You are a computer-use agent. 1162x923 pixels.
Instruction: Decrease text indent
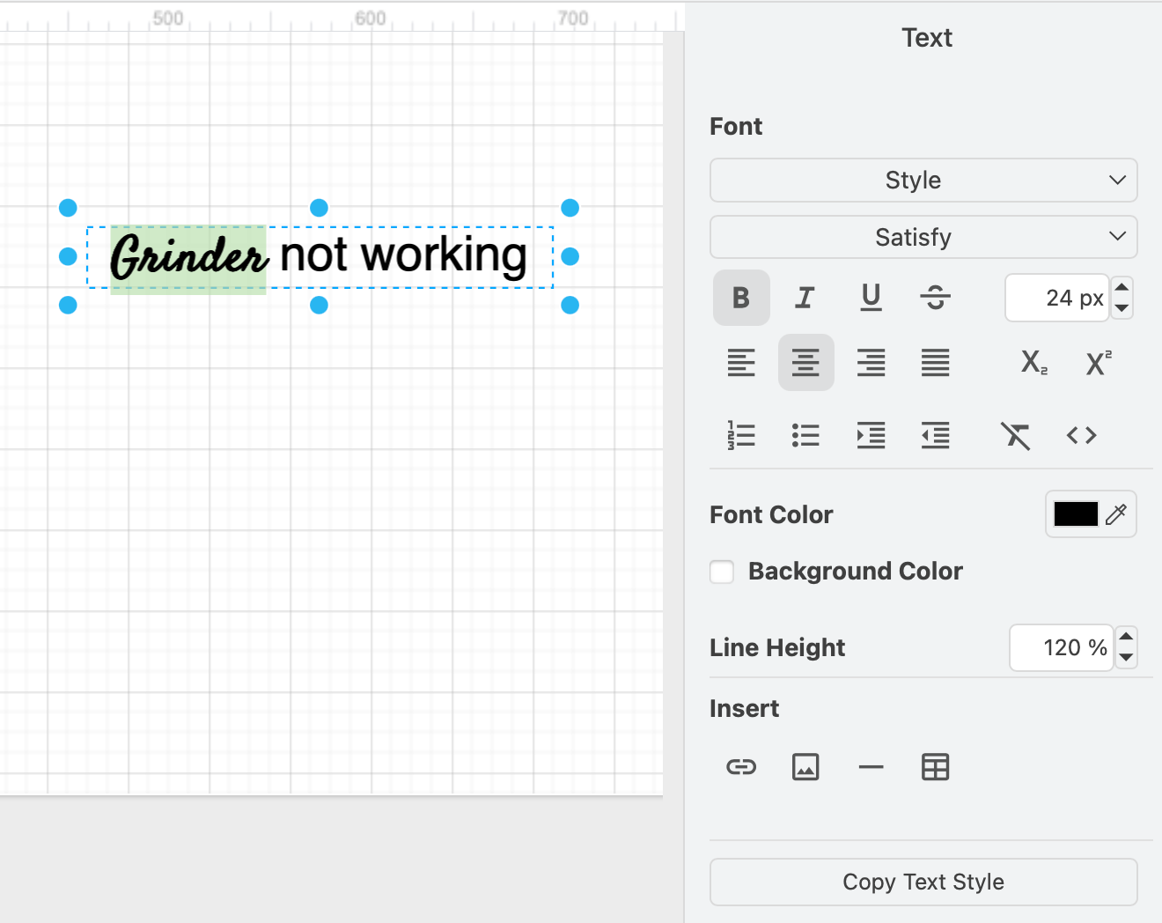[935, 435]
